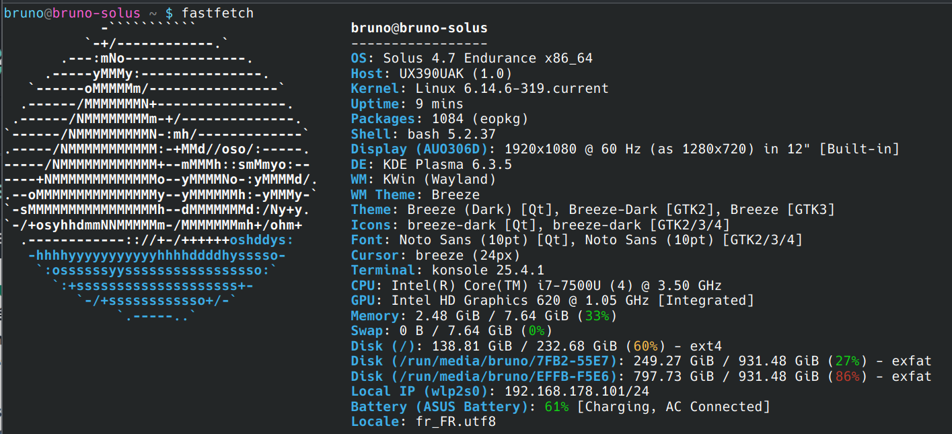Select the 'OS' label
The width and height of the screenshot is (952, 434).
pos(359,59)
